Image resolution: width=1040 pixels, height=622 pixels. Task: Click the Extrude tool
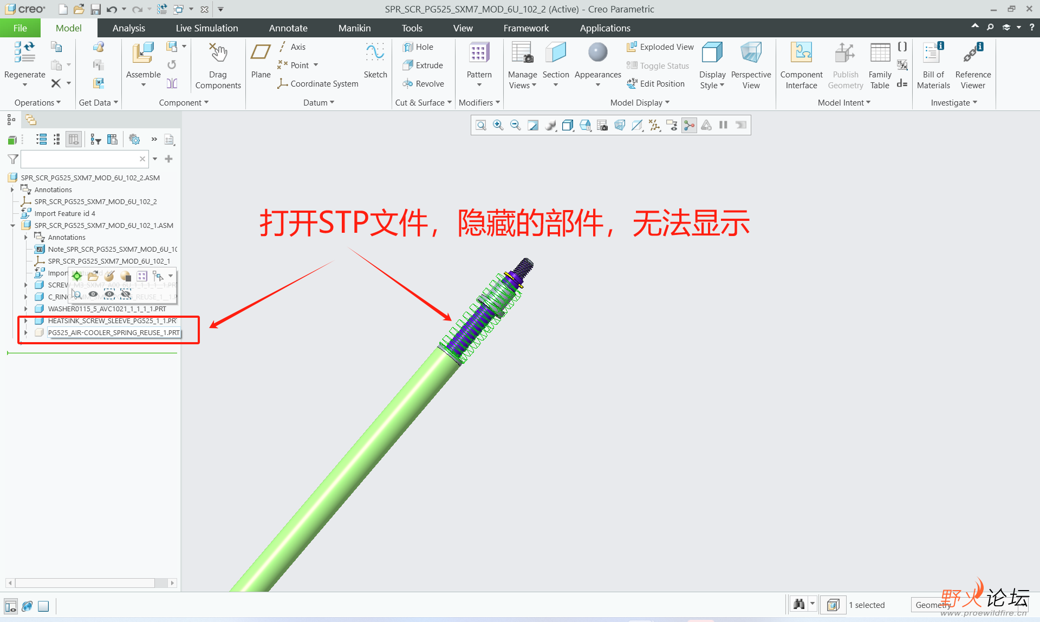click(x=422, y=66)
